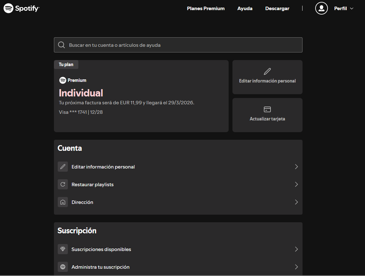
Task: Select the pencil icon for editing personal information
Action: [267, 71]
